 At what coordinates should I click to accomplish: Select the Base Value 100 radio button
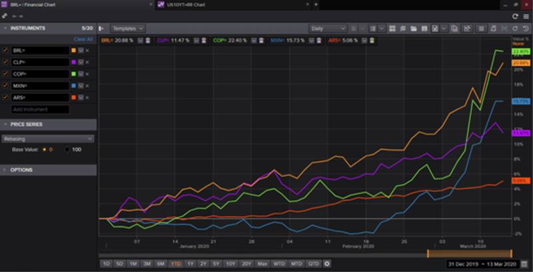pyautogui.click(x=67, y=149)
